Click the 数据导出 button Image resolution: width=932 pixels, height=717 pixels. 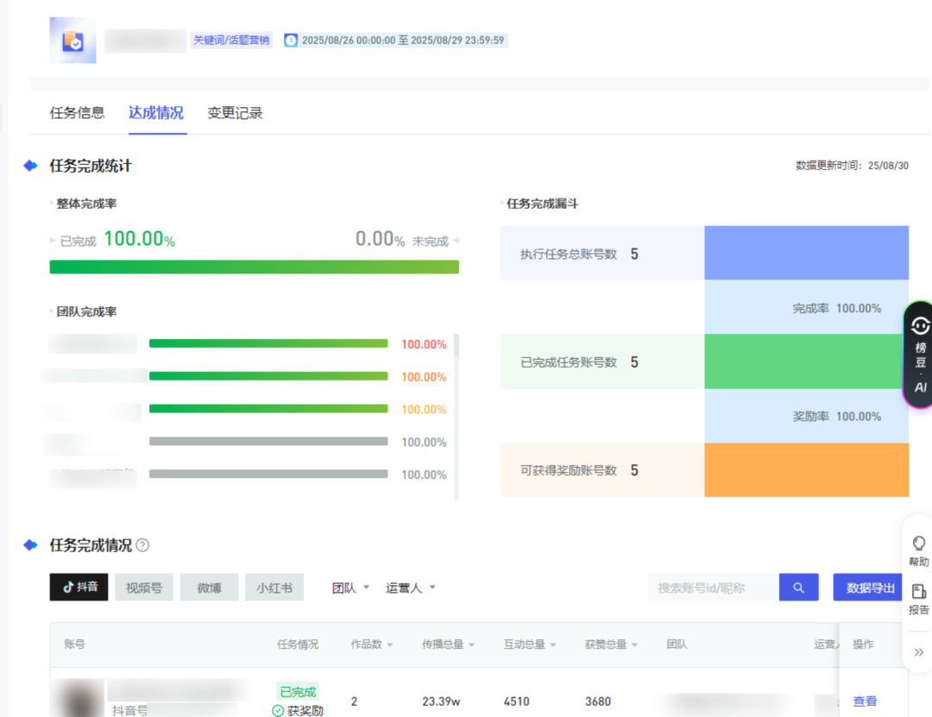[x=870, y=588]
